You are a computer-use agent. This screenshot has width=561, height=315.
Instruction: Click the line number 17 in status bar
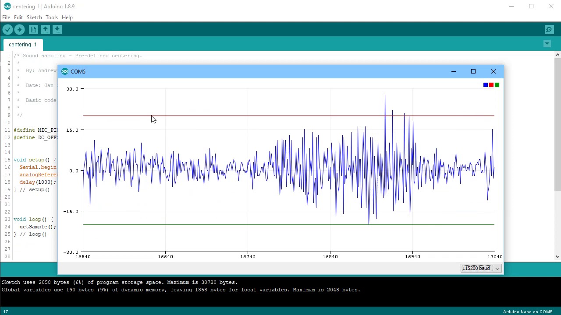[x=6, y=311]
